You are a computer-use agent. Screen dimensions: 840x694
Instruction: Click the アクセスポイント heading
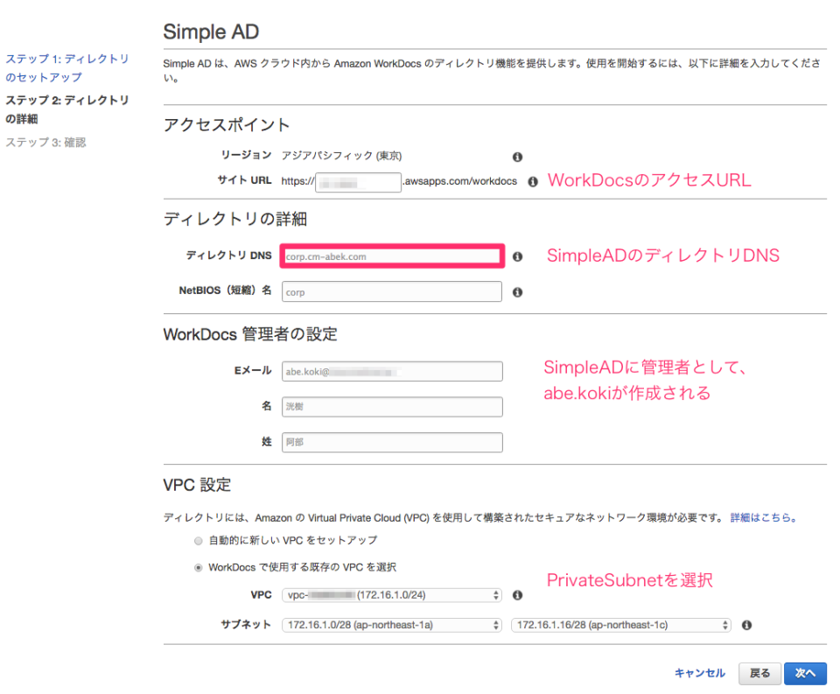coord(227,125)
